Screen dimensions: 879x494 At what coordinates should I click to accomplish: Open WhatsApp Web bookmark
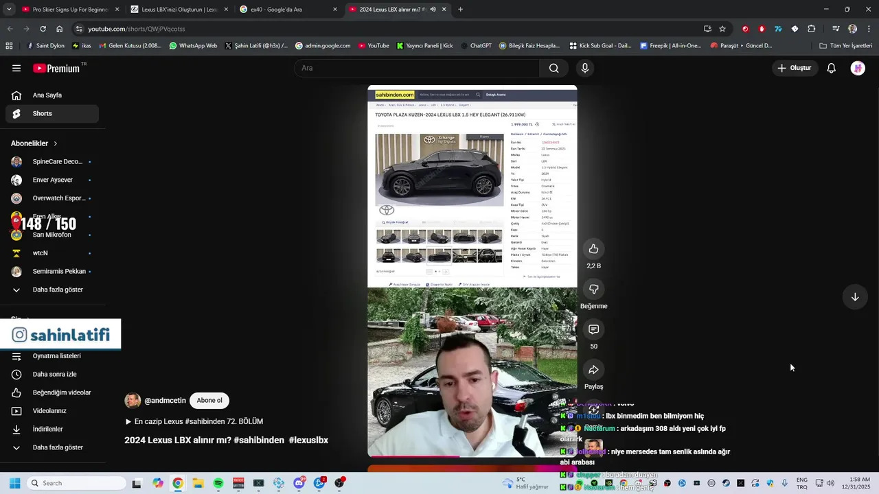pyautogui.click(x=193, y=46)
